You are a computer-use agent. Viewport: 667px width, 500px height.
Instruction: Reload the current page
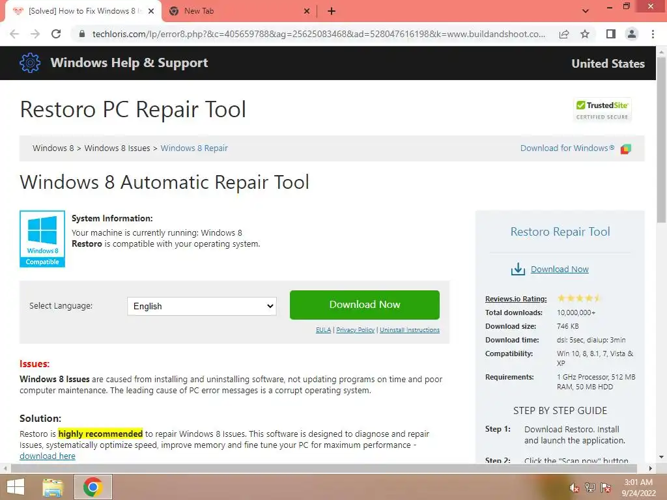point(56,34)
